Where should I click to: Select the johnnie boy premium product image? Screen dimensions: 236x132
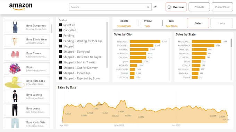coord(15,69)
